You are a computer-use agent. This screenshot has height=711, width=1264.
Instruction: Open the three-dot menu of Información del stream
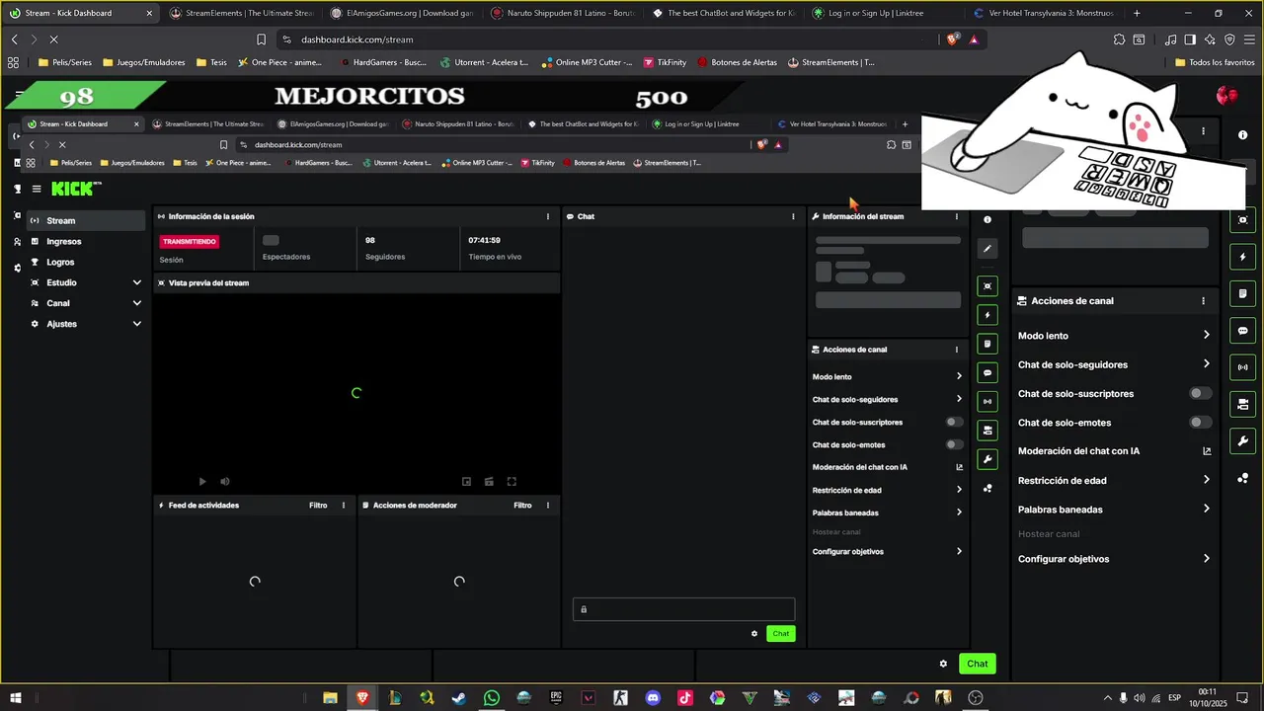(x=956, y=216)
